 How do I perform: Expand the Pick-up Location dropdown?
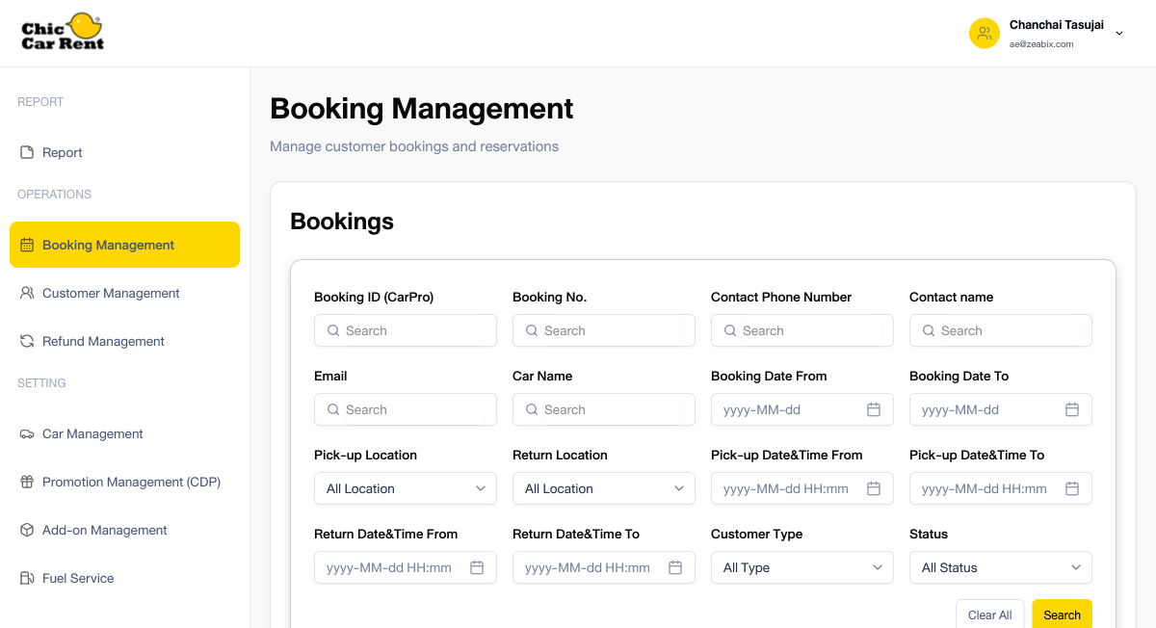pos(406,488)
